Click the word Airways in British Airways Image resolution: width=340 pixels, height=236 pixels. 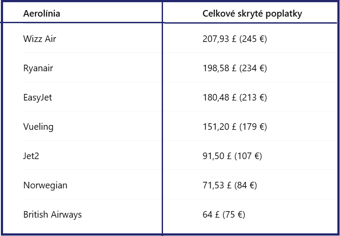coord(66,215)
